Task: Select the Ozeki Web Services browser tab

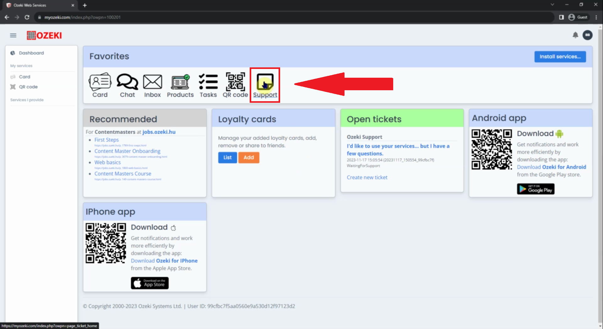Action: tap(39, 5)
